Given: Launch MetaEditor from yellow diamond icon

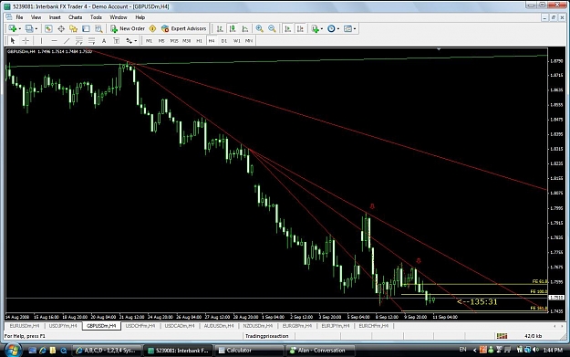Looking at the screenshot, I should pyautogui.click(x=152, y=28).
